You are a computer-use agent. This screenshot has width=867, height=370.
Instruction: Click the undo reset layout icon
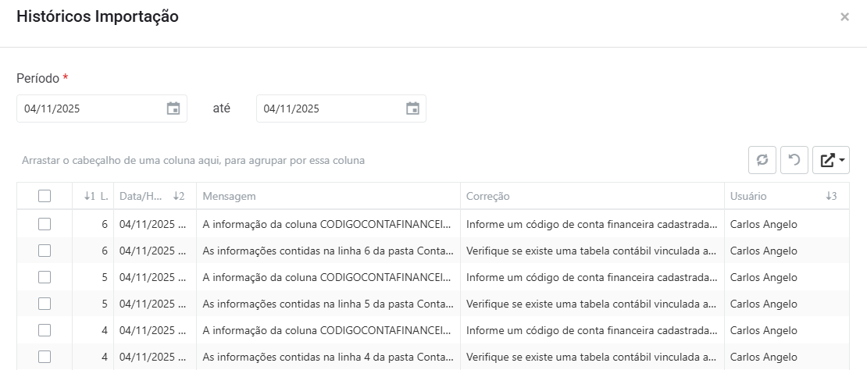[x=794, y=160]
